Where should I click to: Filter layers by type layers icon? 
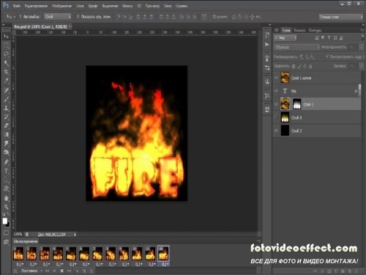[329, 37]
